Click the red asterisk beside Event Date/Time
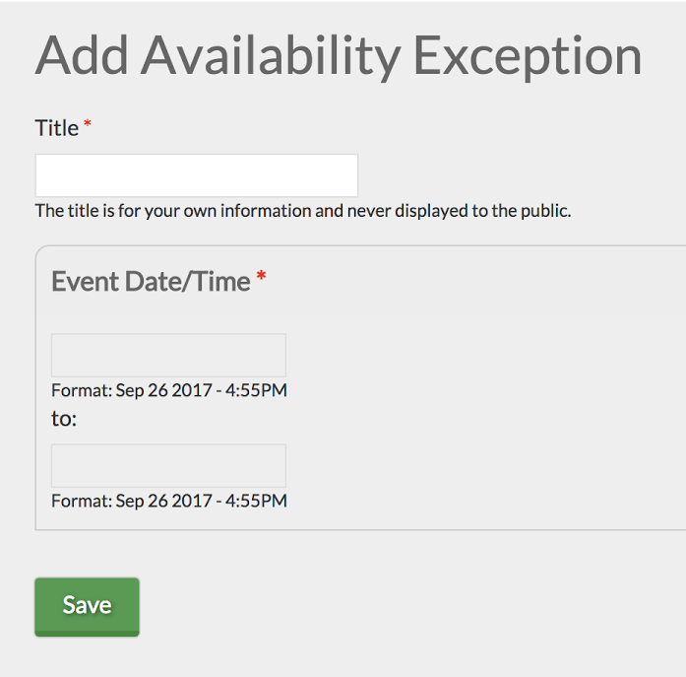The image size is (686, 677). (x=261, y=276)
